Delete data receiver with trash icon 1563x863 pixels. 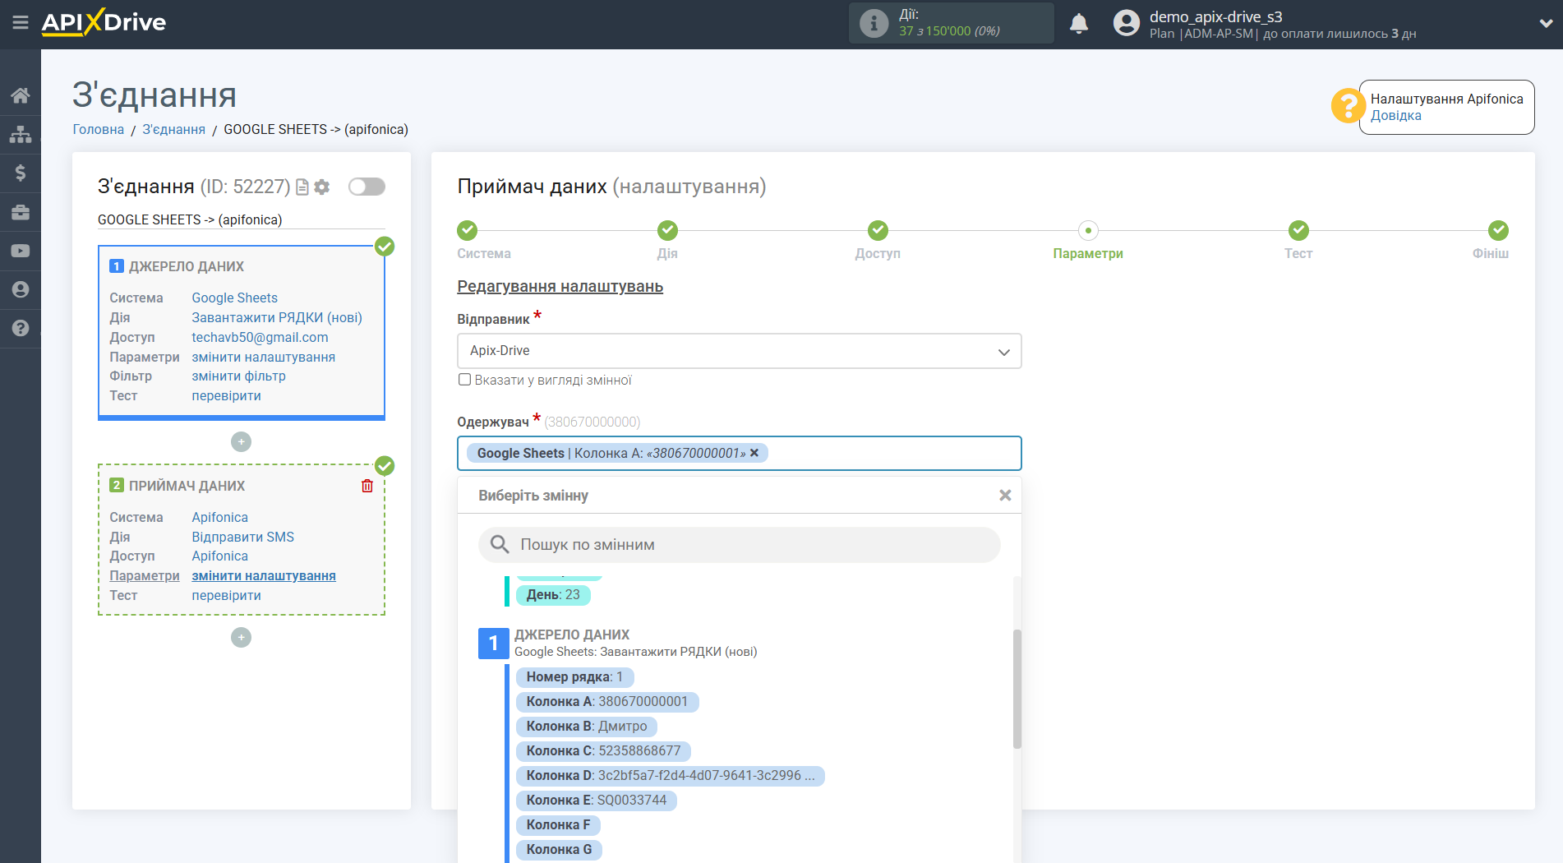[367, 486]
